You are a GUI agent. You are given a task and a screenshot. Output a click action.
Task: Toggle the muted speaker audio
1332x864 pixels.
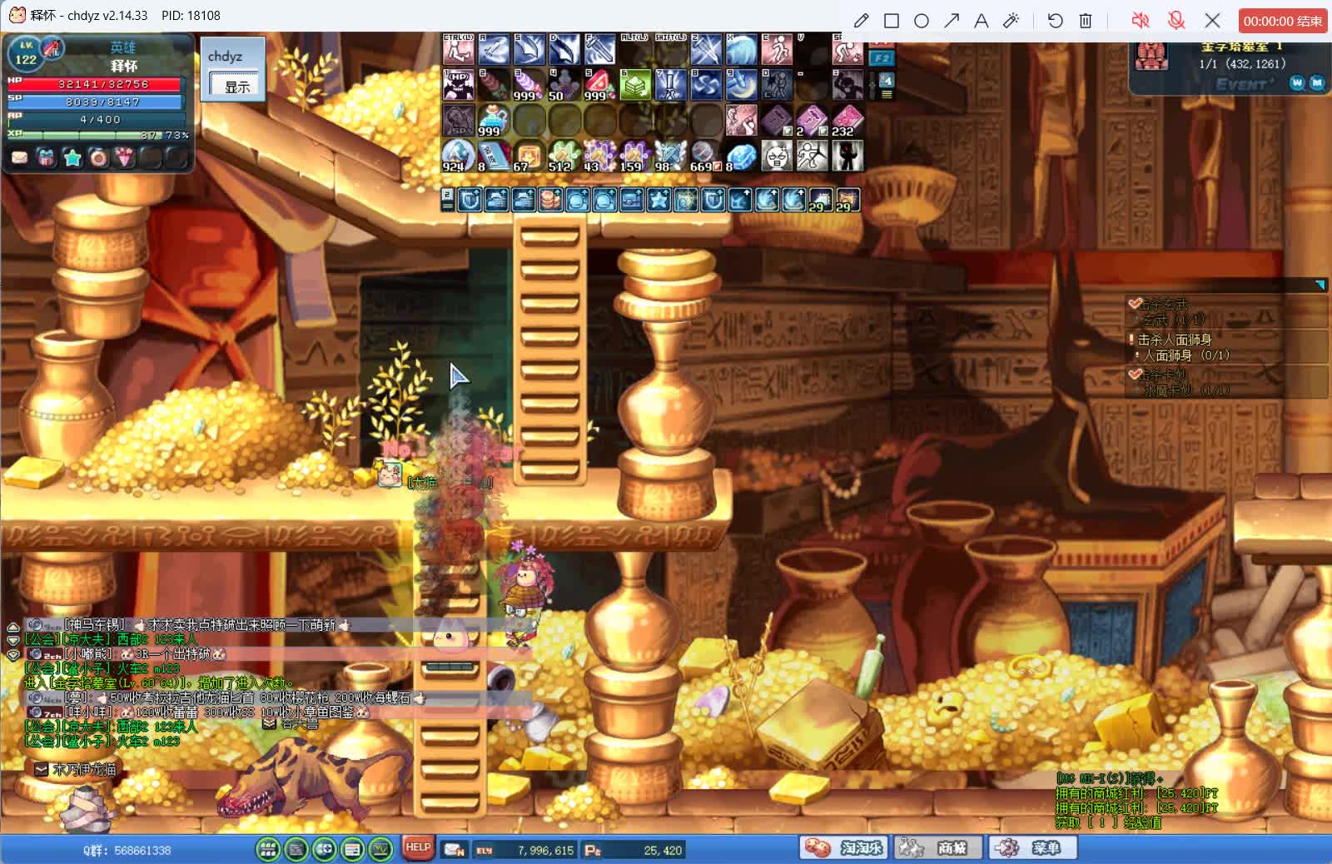click(1141, 21)
